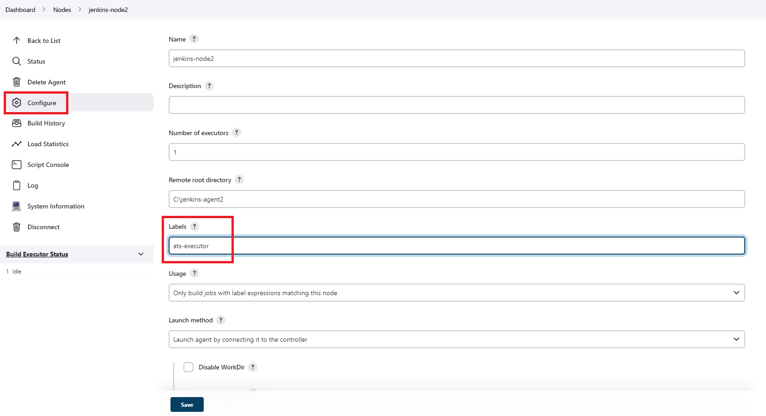Open help for Number of executors
The width and height of the screenshot is (766, 416).
tap(237, 132)
